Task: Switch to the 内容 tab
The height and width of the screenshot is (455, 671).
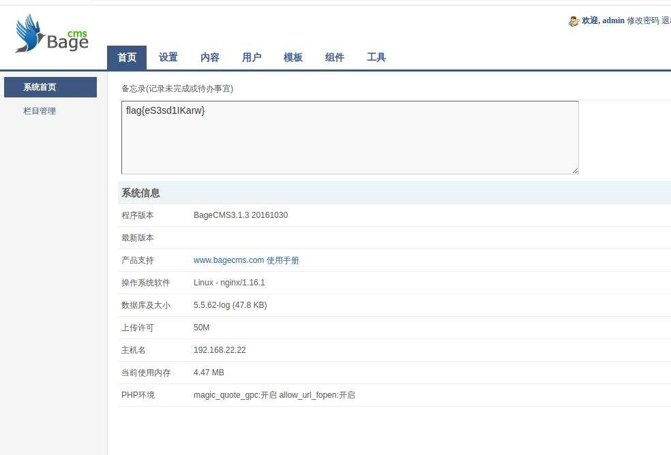Action: pos(210,57)
